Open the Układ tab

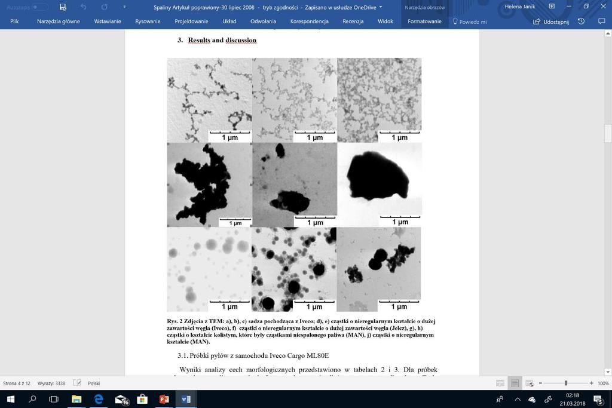click(x=229, y=22)
